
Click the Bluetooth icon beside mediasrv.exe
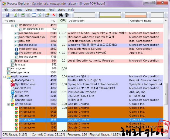click(x=16, y=49)
